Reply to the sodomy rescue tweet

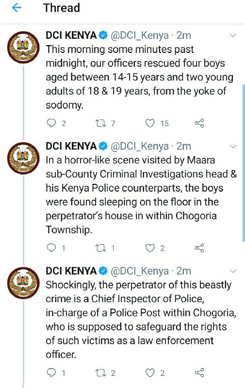coord(51,123)
